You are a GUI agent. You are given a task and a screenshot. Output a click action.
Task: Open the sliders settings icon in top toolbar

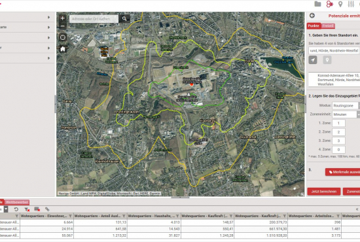point(351,4)
